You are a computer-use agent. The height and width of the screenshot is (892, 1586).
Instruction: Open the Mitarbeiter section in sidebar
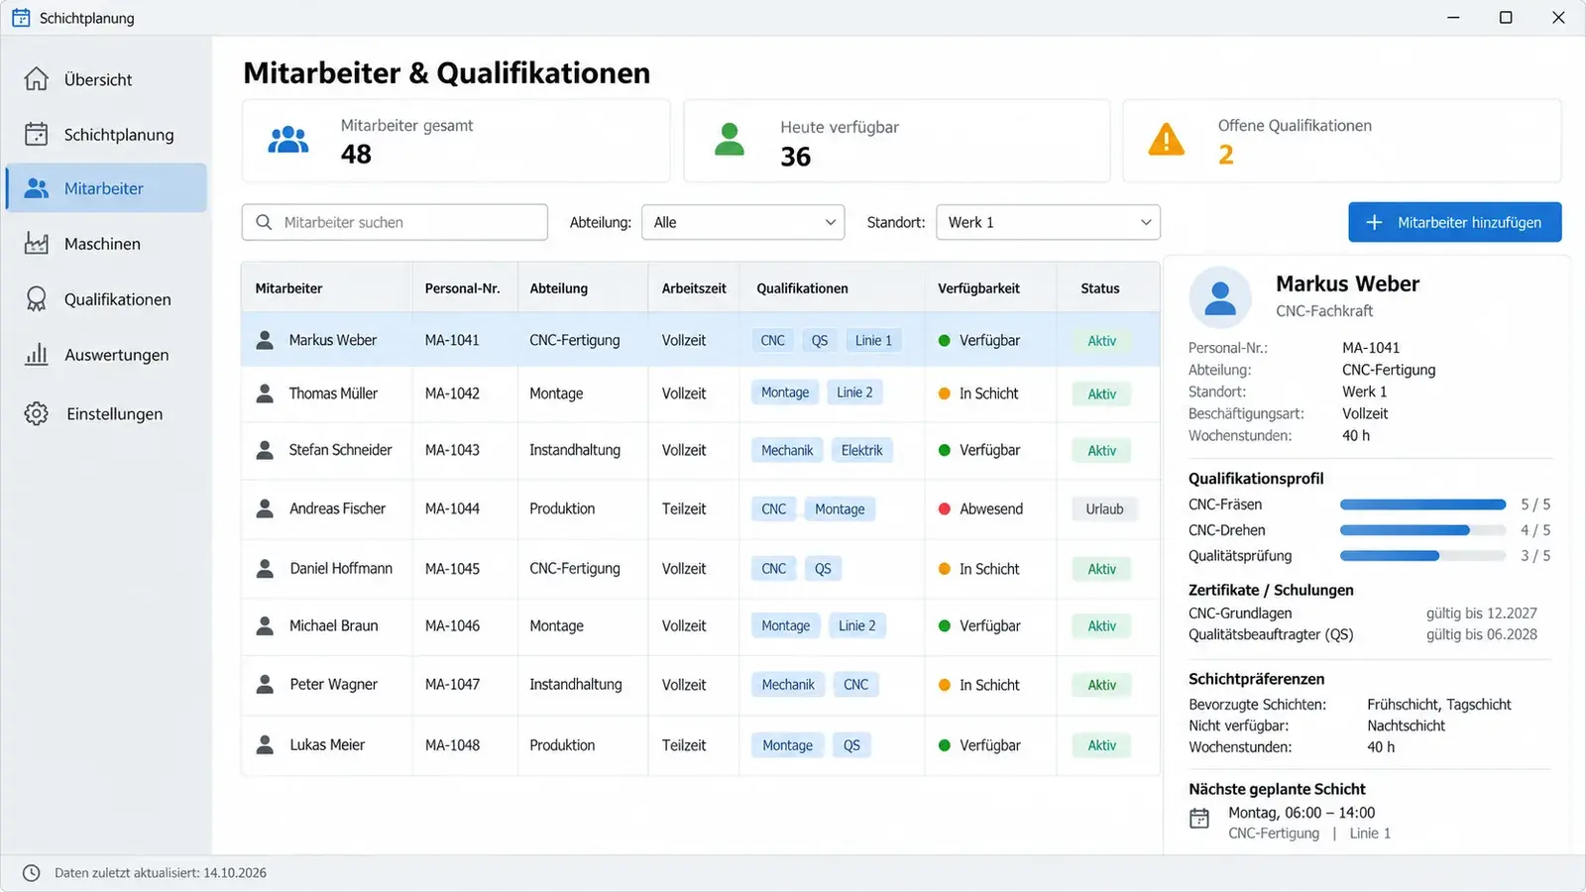pyautogui.click(x=107, y=188)
